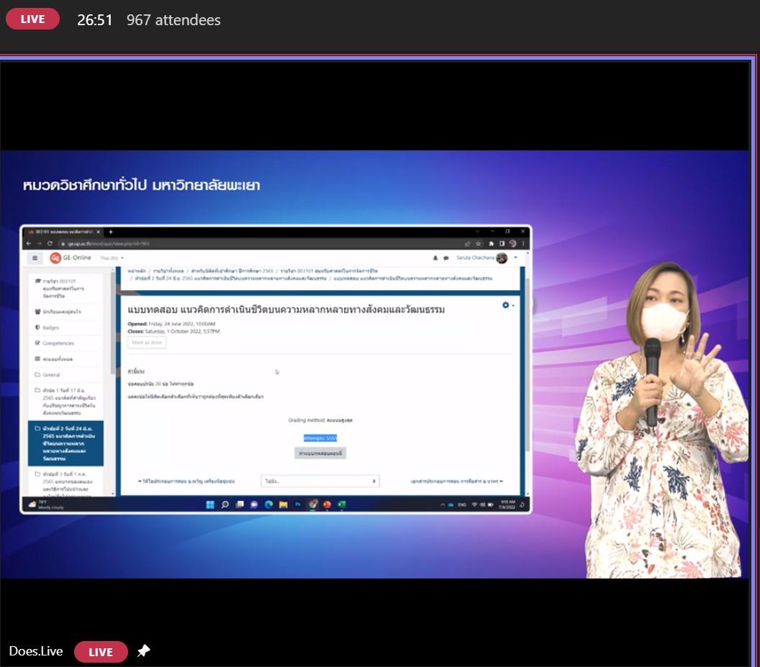Bookmark page with the star icon

coord(479,243)
